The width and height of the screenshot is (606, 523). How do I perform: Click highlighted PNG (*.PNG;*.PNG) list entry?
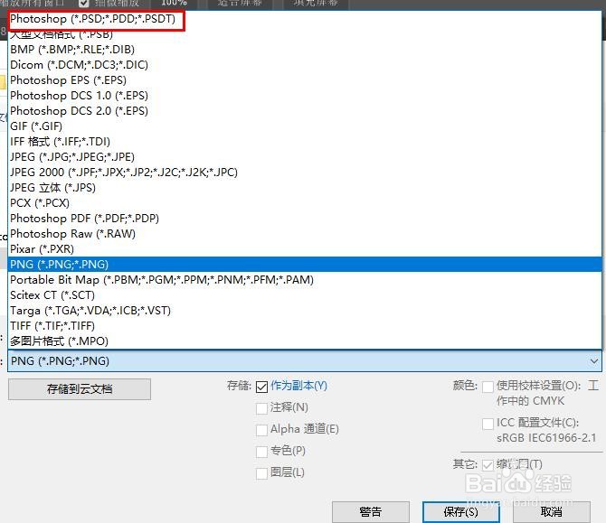coord(305,265)
